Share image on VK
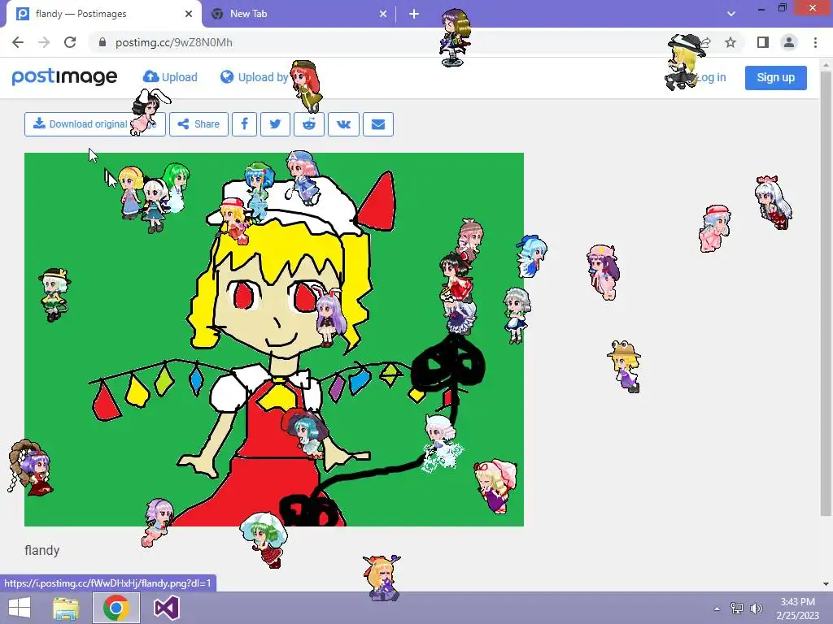Image resolution: width=833 pixels, height=624 pixels. [344, 124]
